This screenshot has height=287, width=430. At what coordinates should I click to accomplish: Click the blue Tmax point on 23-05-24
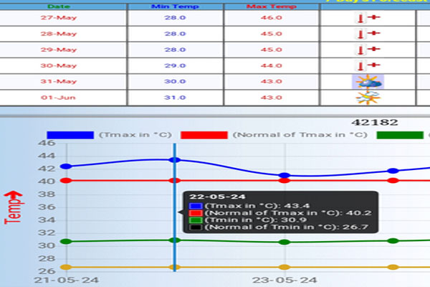click(285, 176)
